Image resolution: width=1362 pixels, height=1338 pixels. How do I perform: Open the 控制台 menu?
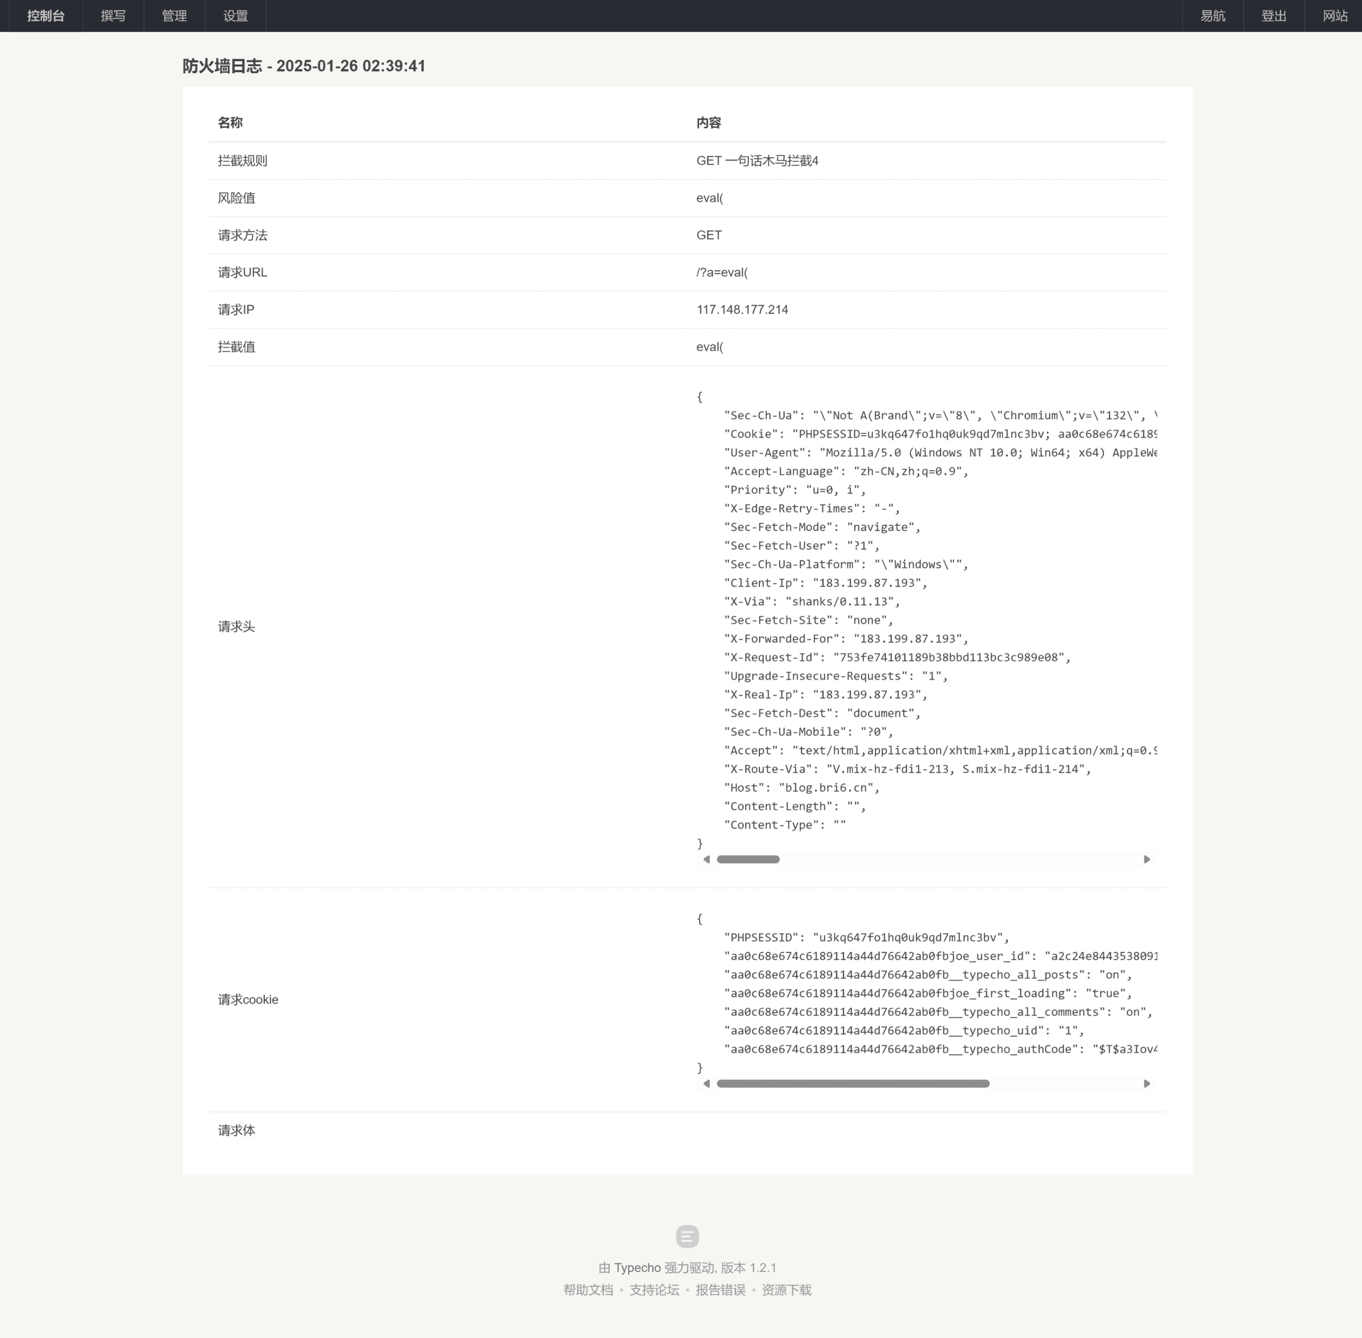(x=46, y=15)
